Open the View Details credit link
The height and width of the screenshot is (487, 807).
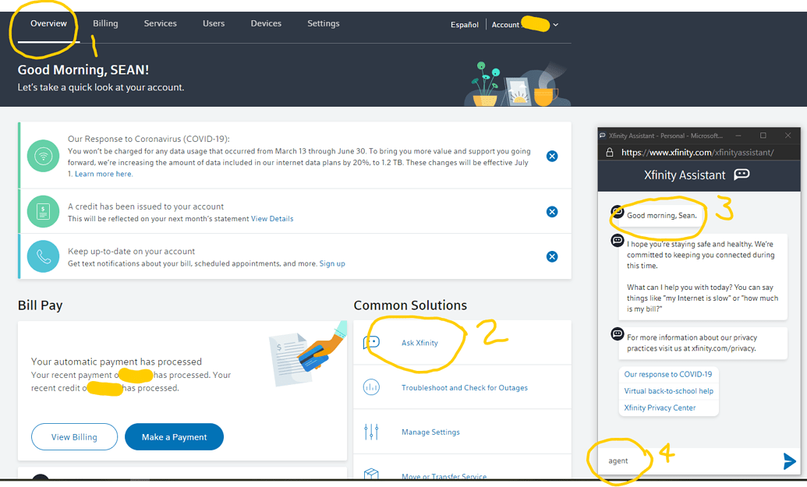pyautogui.click(x=272, y=219)
